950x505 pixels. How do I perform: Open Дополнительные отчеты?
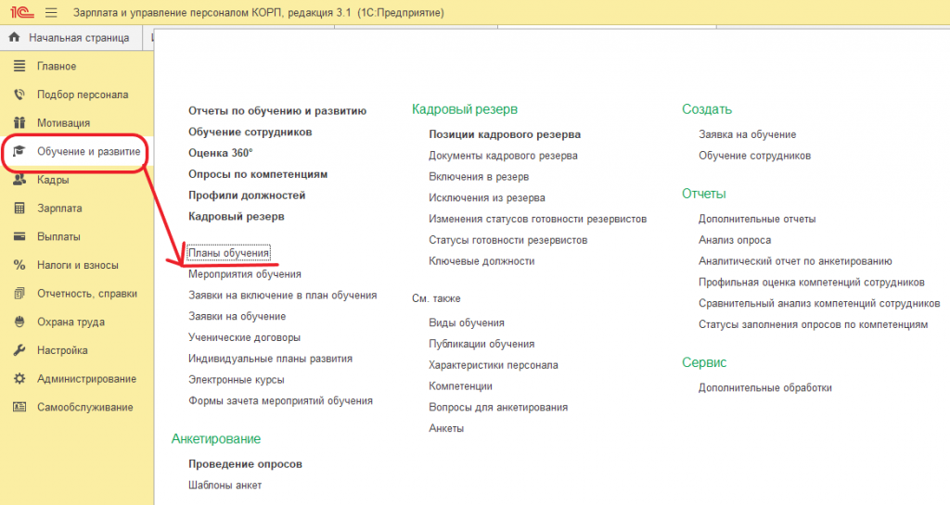pyautogui.click(x=757, y=219)
